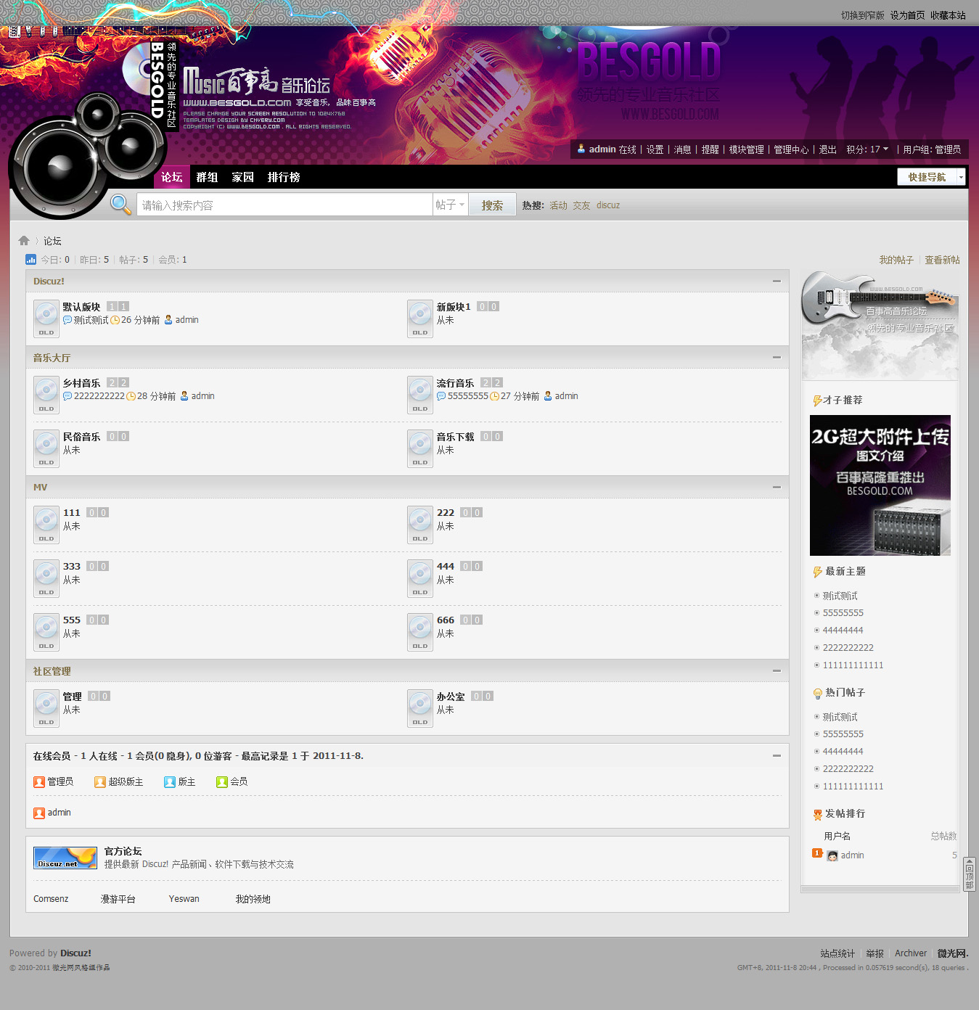
Task: Collapse the 在线会员 online members section
Action: pos(777,755)
